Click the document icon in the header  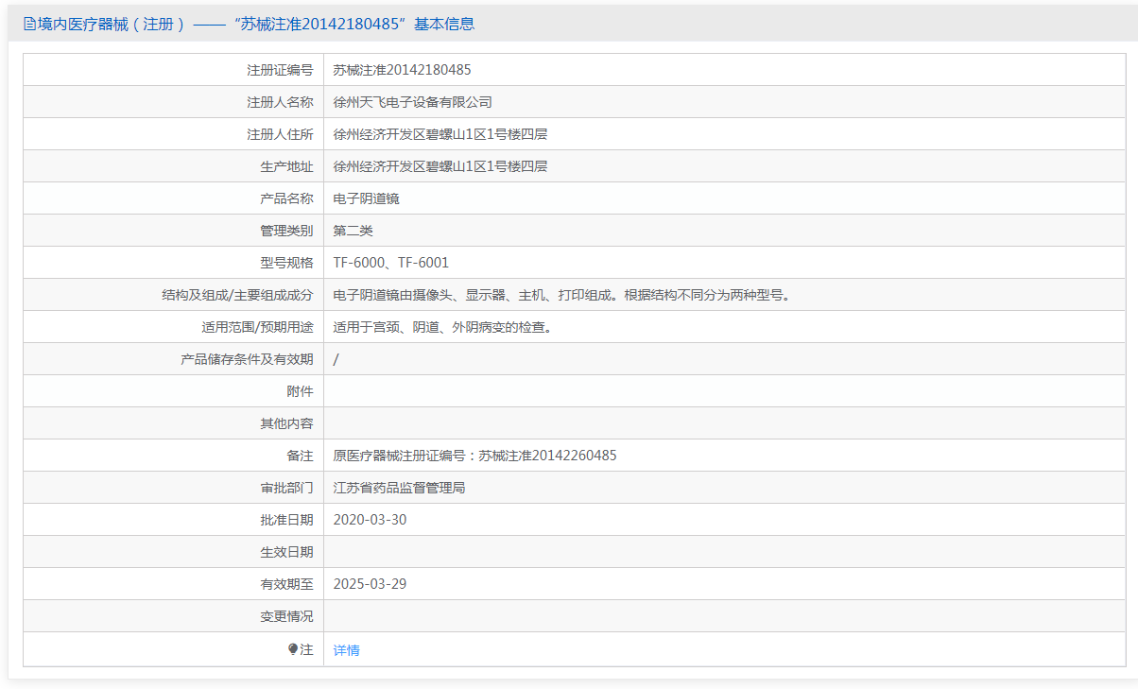tap(29, 25)
